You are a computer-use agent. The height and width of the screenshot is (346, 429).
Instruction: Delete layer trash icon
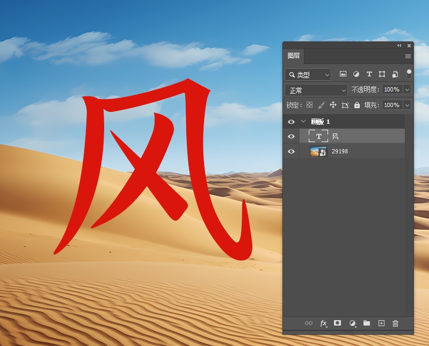(x=395, y=323)
